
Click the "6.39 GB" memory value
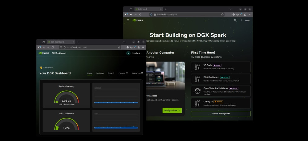point(67,101)
